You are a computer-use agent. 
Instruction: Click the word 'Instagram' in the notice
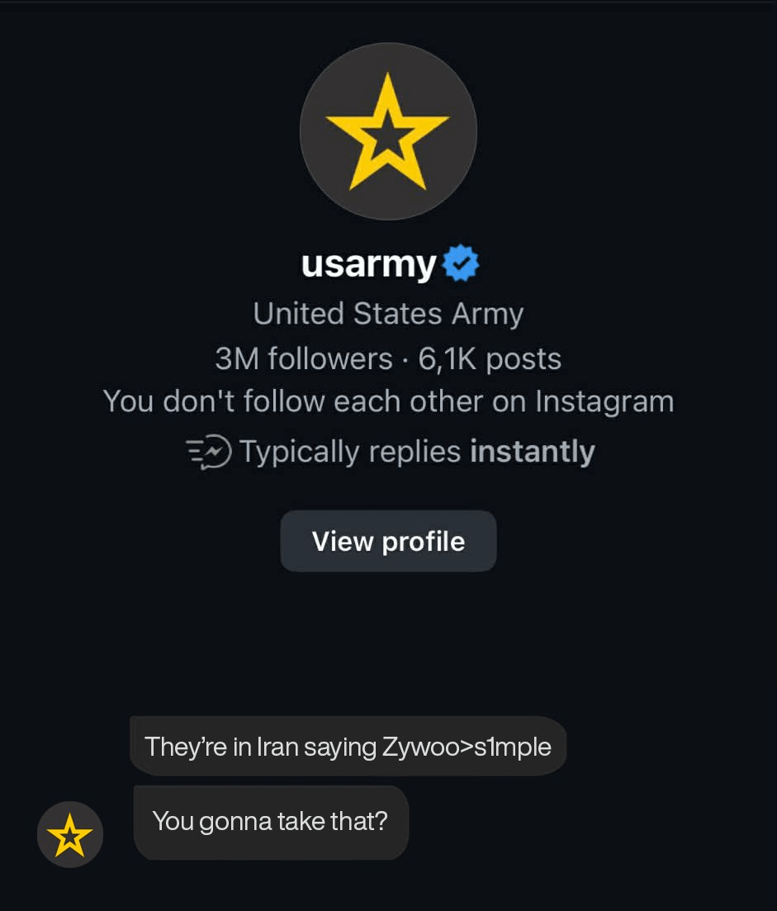[x=604, y=401]
